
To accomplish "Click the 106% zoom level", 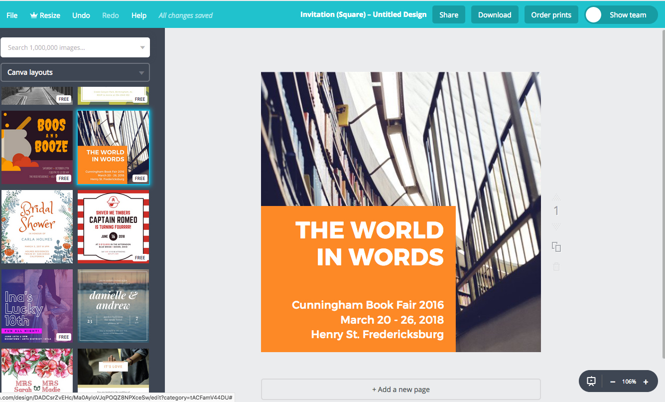I will [x=629, y=382].
